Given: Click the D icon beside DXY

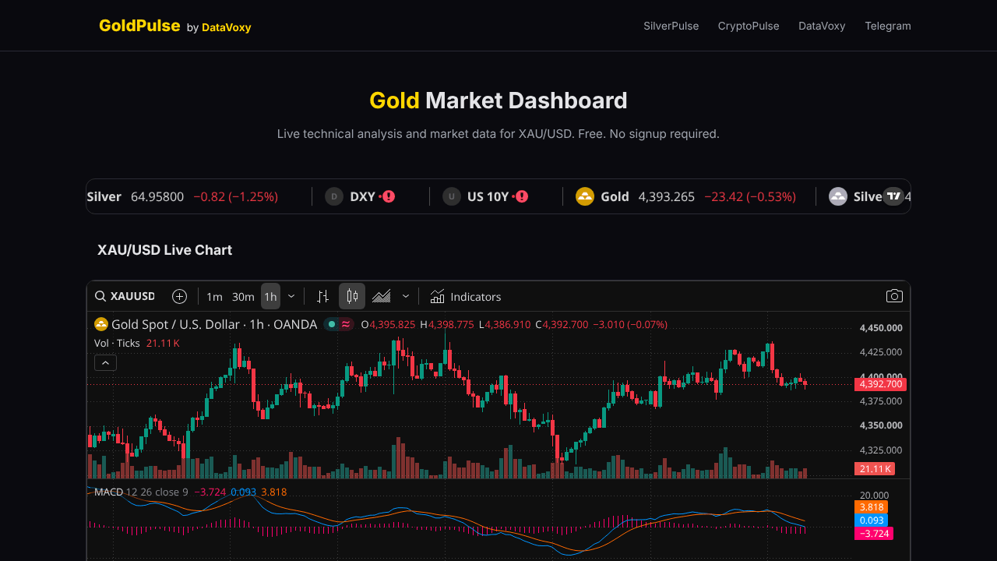Looking at the screenshot, I should tap(334, 196).
